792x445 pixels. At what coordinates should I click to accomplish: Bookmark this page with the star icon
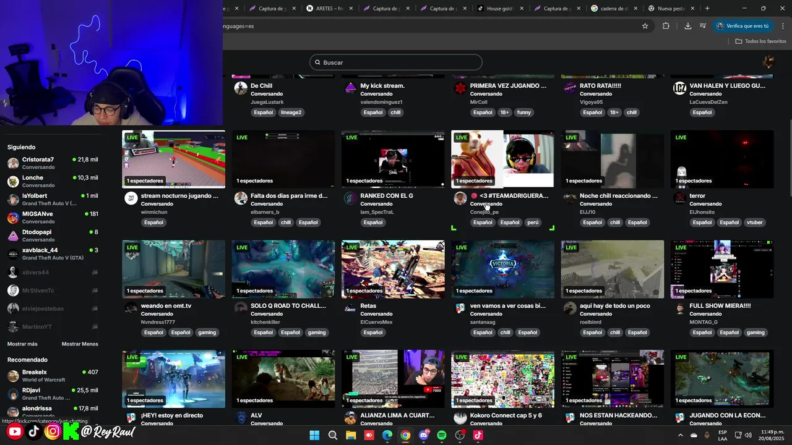(x=645, y=26)
